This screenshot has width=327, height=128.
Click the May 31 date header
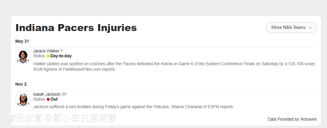tap(22, 41)
